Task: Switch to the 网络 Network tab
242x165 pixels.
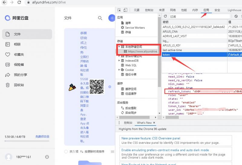Action: 173,10
